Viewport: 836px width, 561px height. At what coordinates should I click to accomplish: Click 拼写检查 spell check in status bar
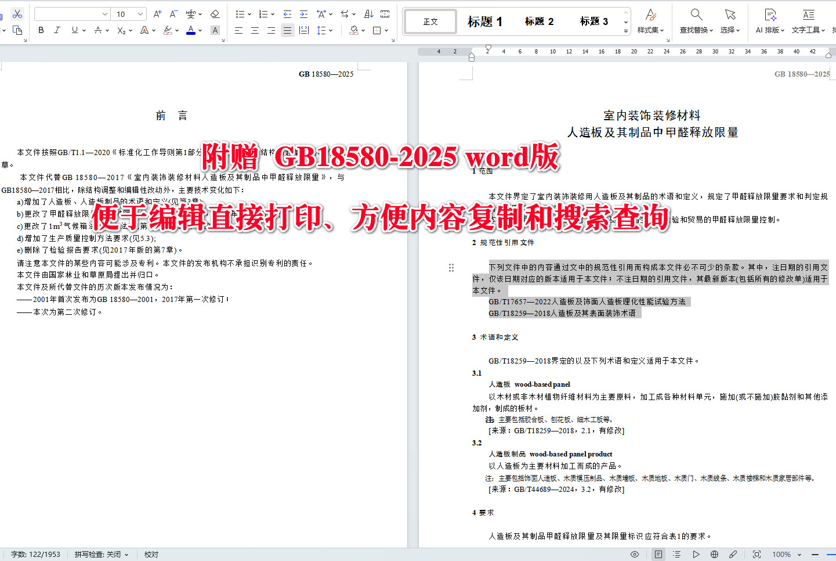pos(97,554)
